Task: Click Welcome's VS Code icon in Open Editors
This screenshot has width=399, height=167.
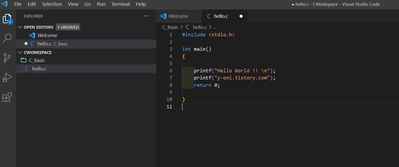Action: tap(32, 35)
